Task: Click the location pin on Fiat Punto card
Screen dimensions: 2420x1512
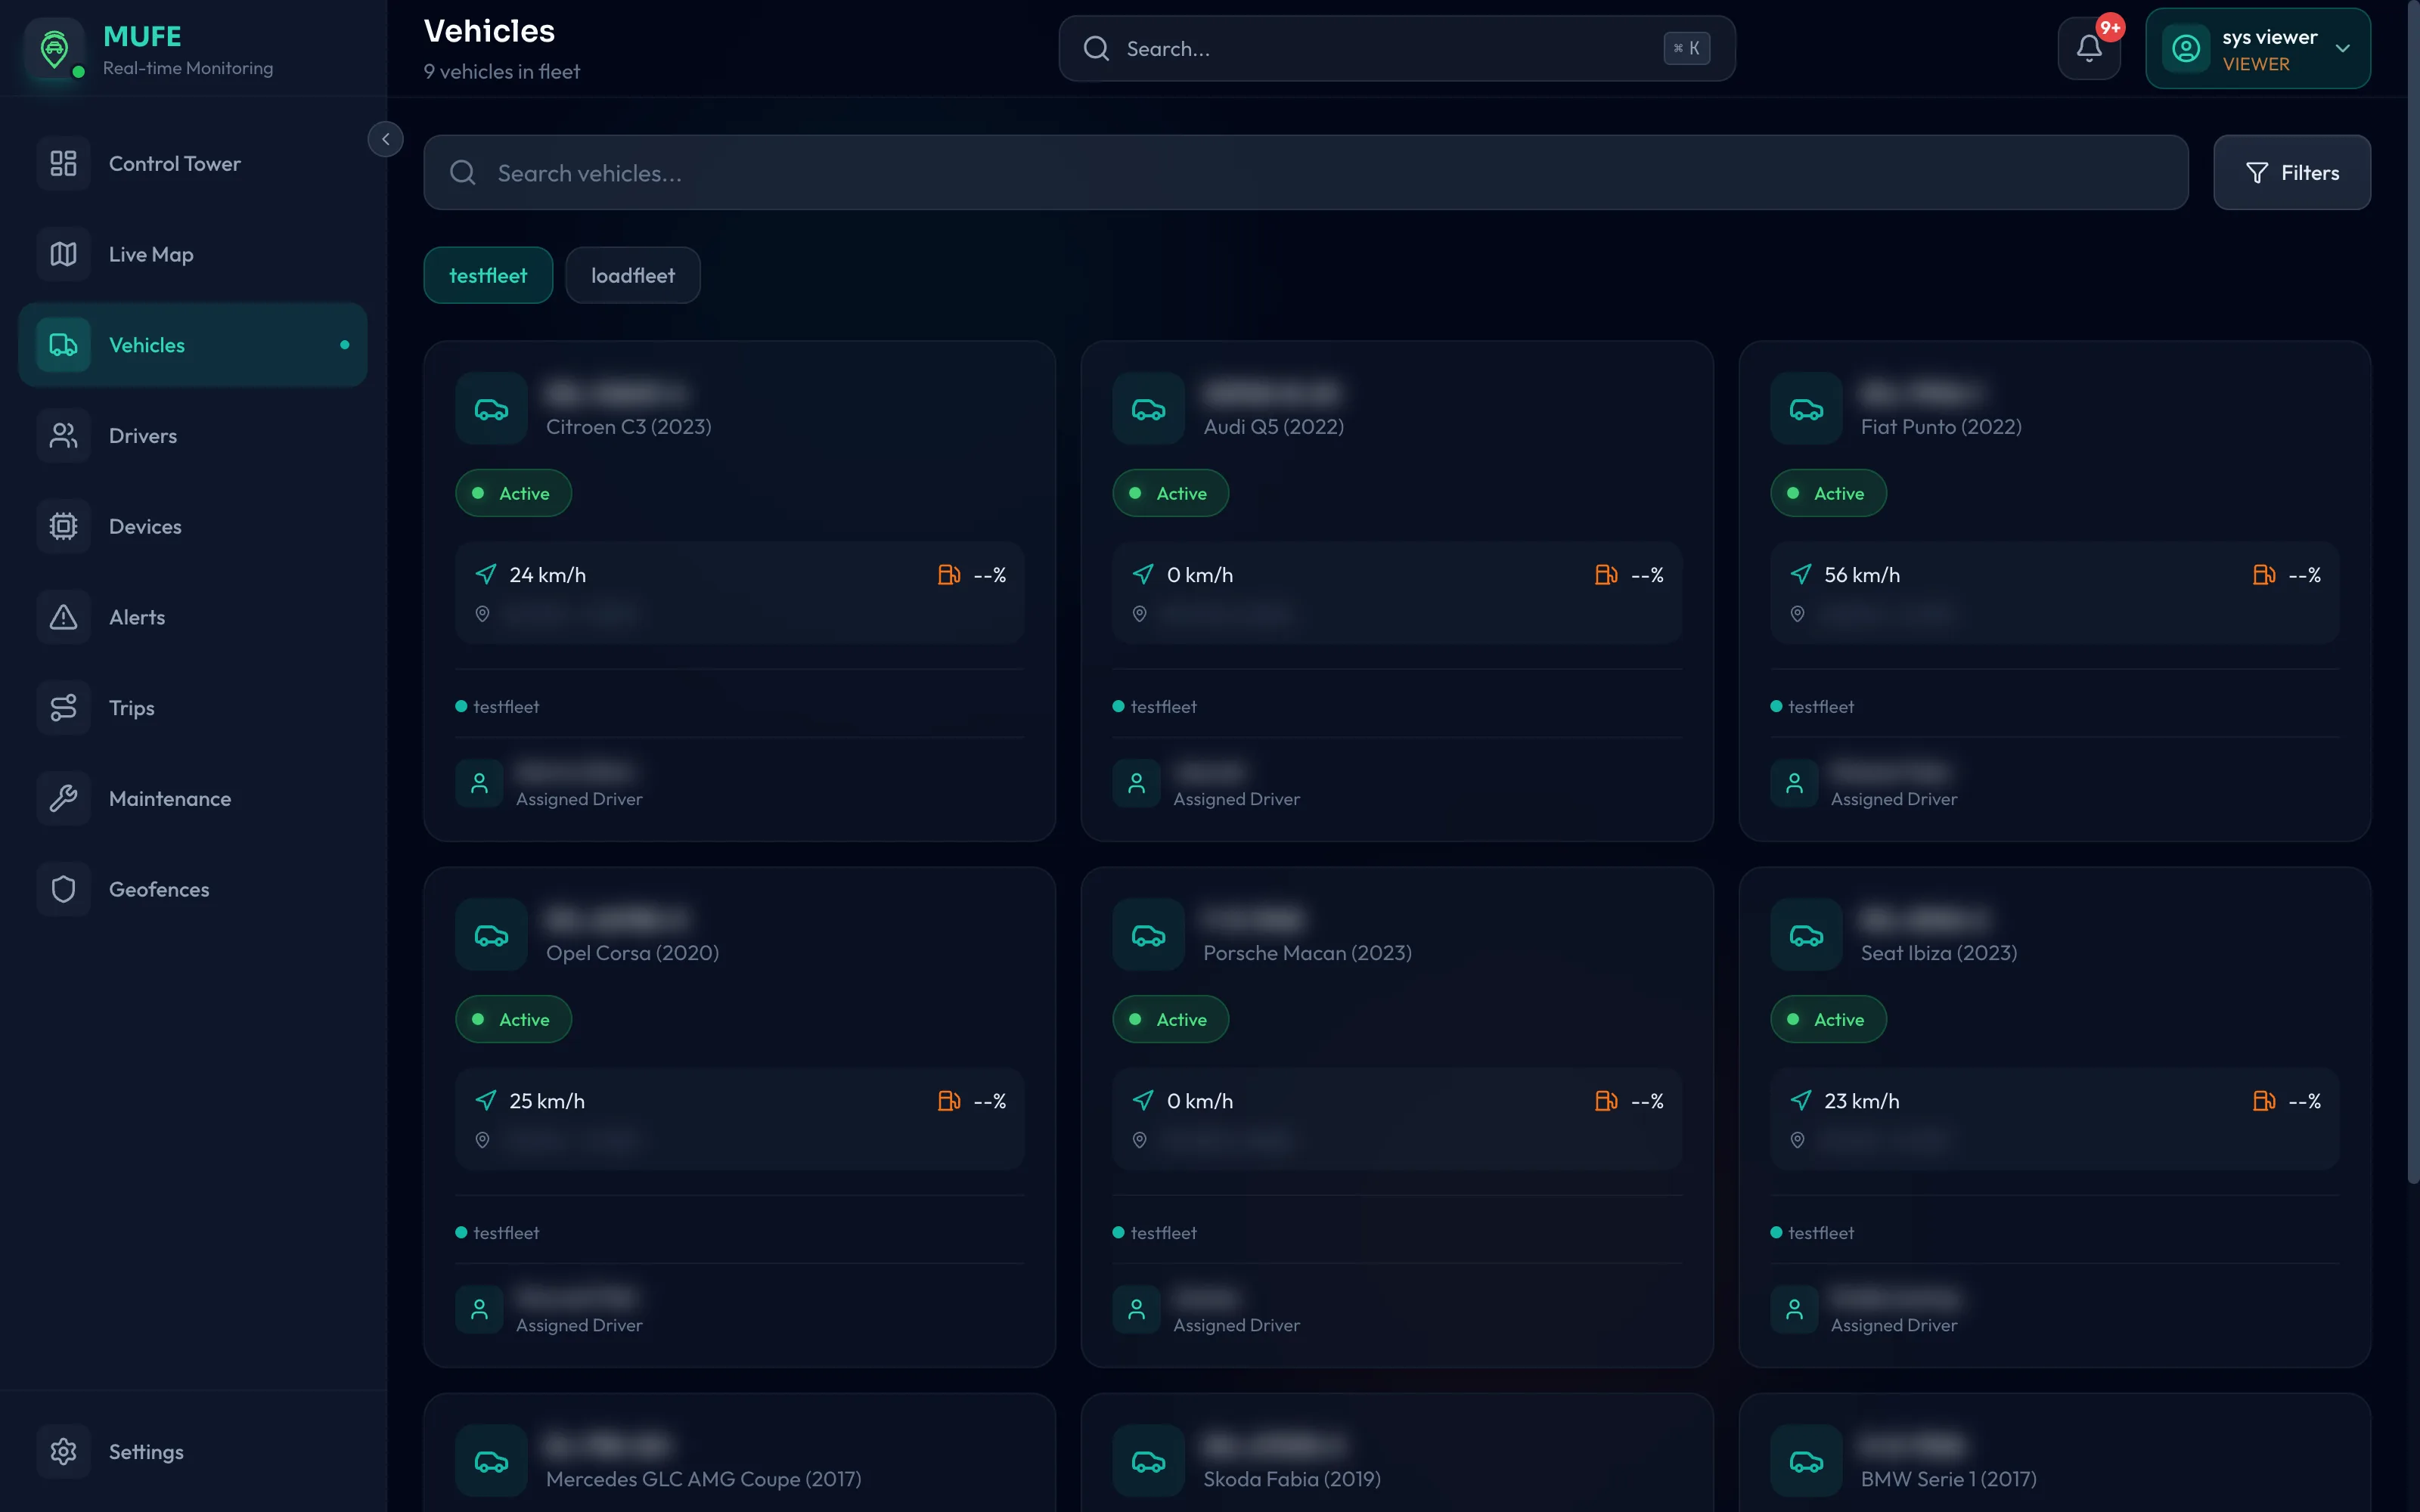Action: (x=1797, y=614)
